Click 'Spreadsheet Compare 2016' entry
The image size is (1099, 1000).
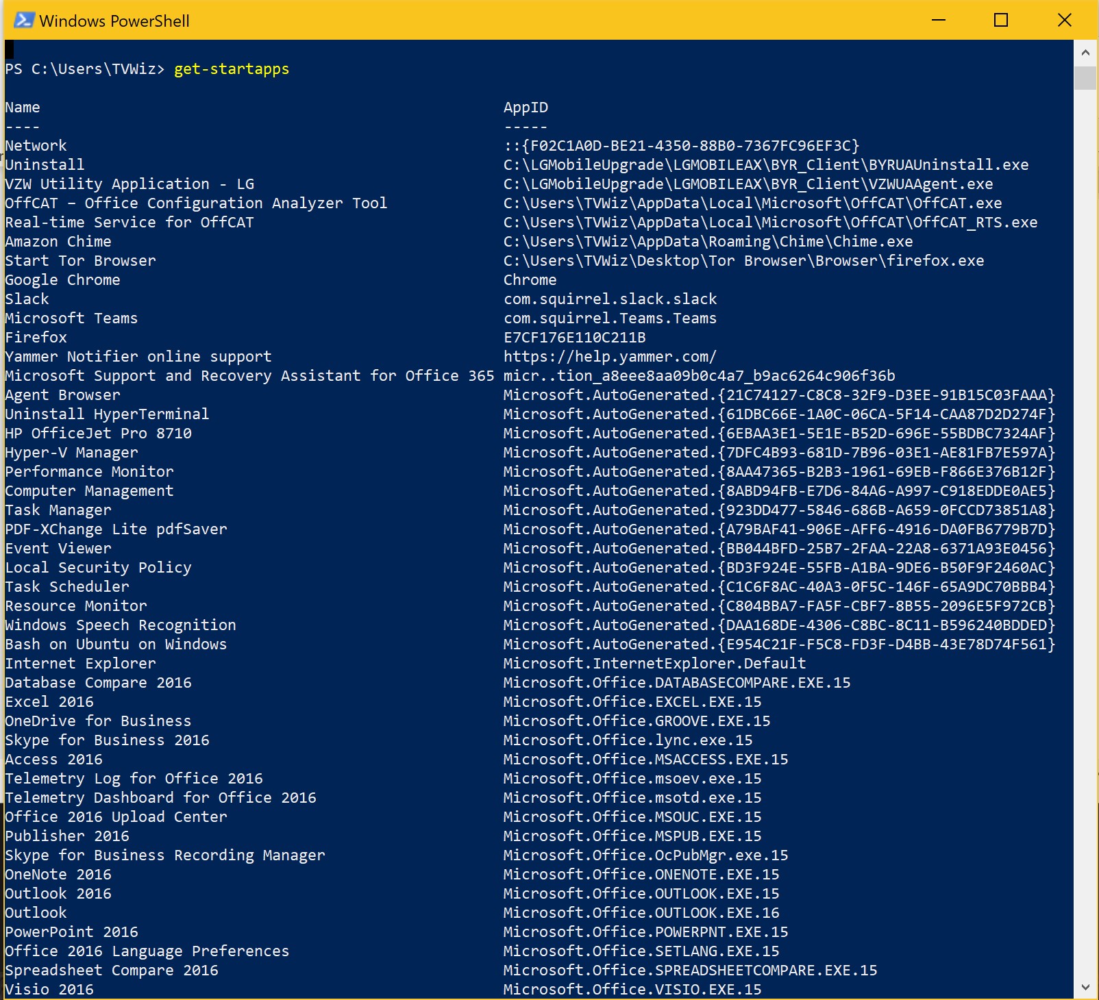pyautogui.click(x=112, y=971)
